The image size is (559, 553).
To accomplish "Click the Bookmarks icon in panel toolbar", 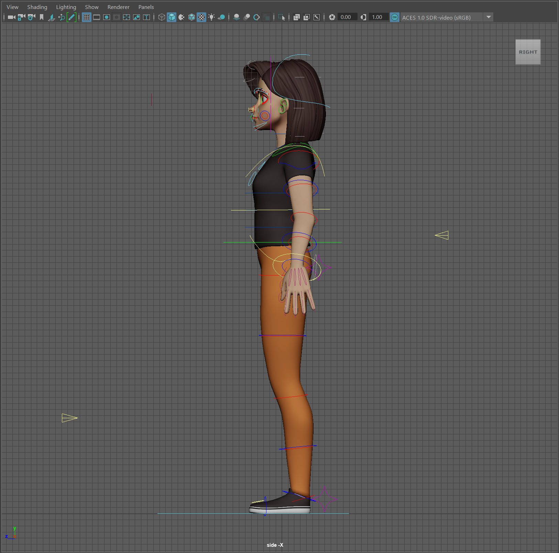I will 42,17.
